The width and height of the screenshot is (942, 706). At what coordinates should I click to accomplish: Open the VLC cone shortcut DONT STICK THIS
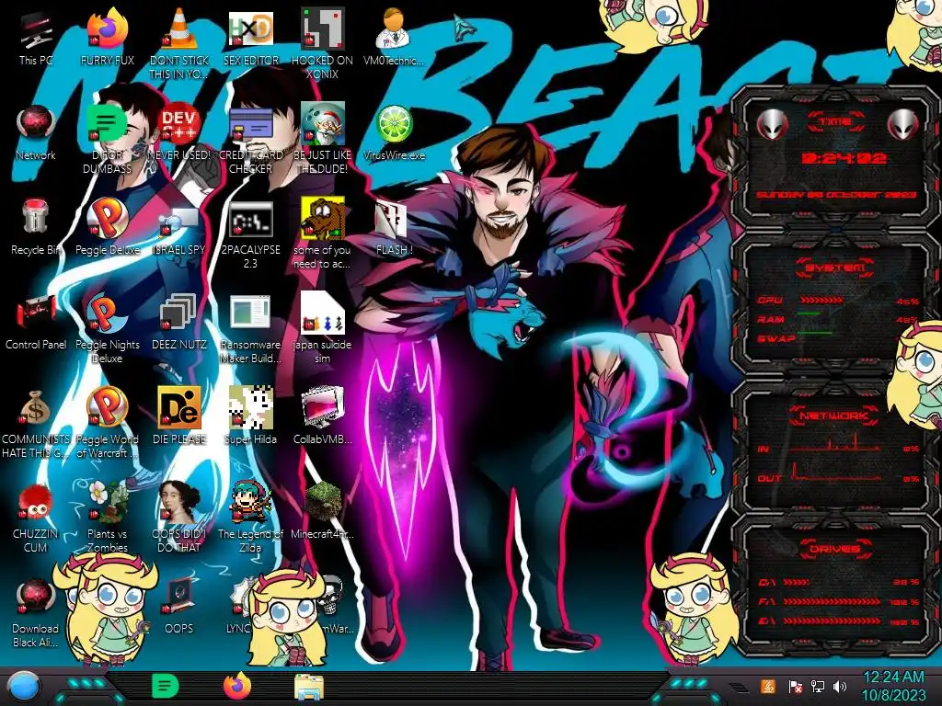(x=178, y=43)
